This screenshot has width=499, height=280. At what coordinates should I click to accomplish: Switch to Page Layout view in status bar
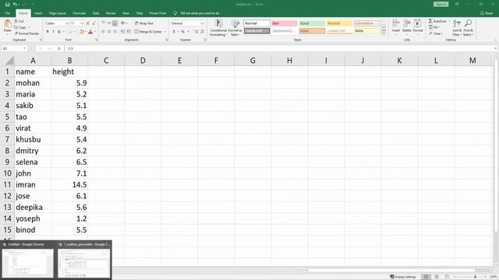click(437, 277)
